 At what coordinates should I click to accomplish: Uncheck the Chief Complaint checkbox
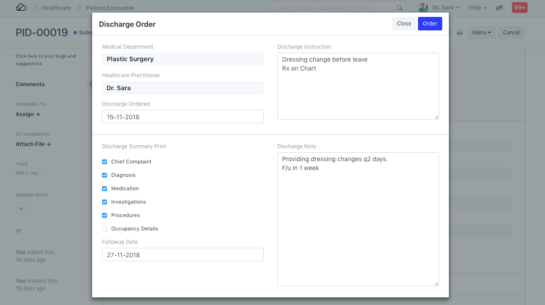[x=105, y=162]
